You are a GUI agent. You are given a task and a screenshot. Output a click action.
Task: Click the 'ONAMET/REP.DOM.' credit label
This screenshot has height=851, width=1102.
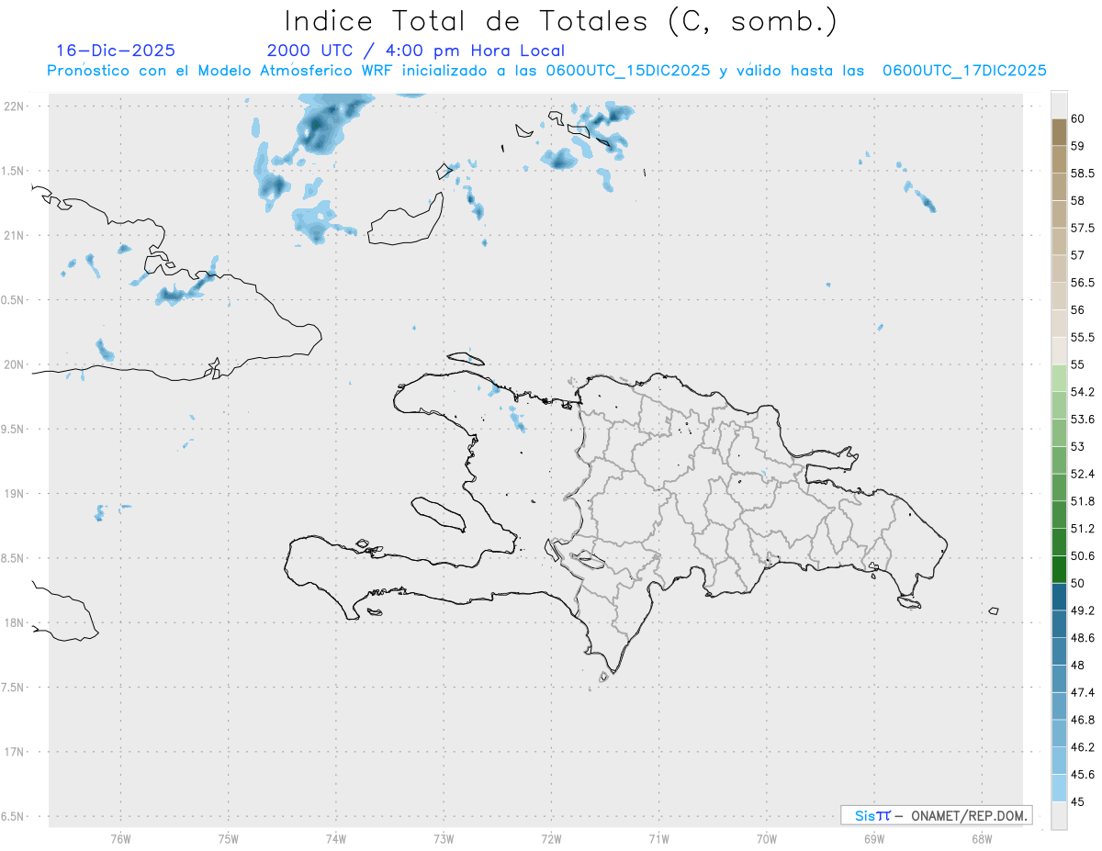(x=970, y=815)
